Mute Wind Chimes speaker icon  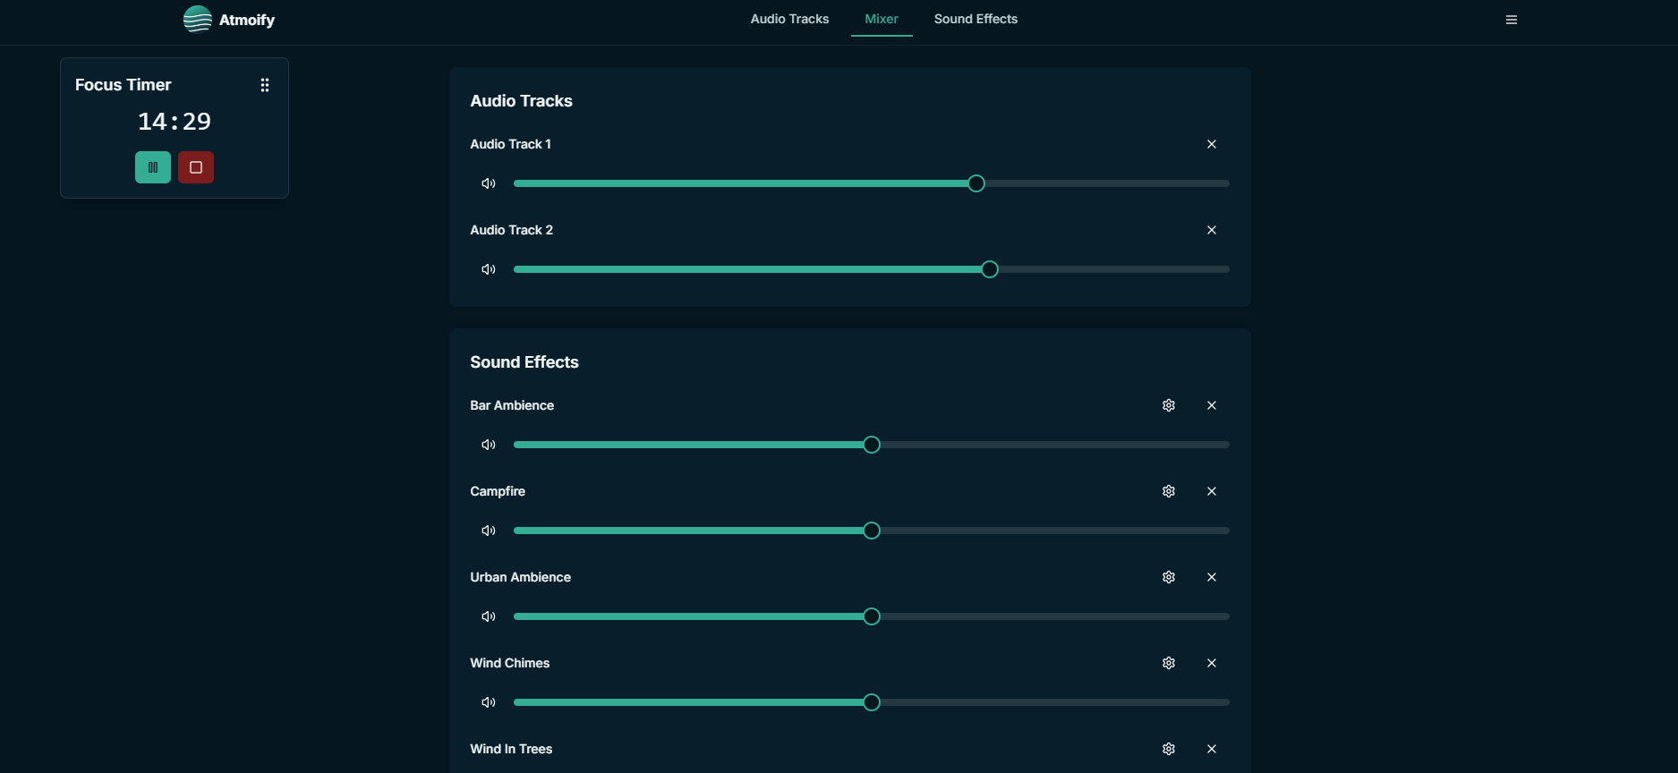489,702
